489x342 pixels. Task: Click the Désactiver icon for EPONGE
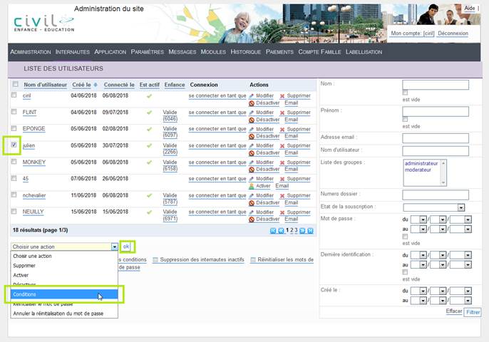point(252,136)
